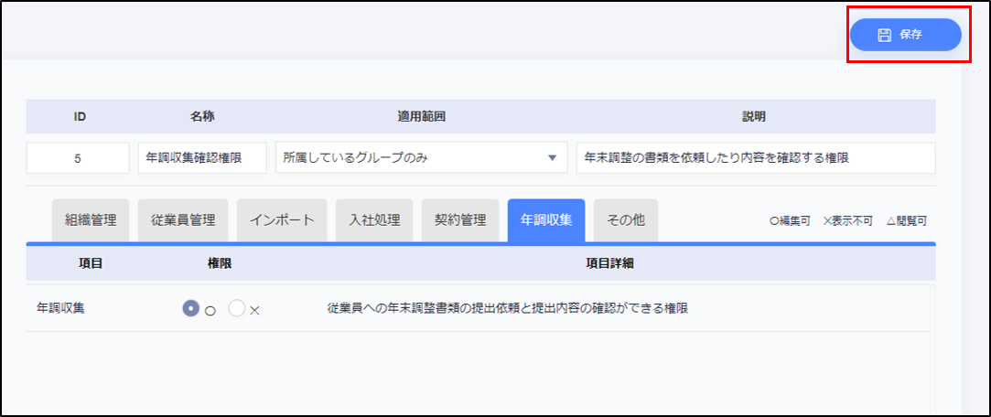Select the ○ radio button for 年調収集
The image size is (991, 417).
pyautogui.click(x=190, y=309)
